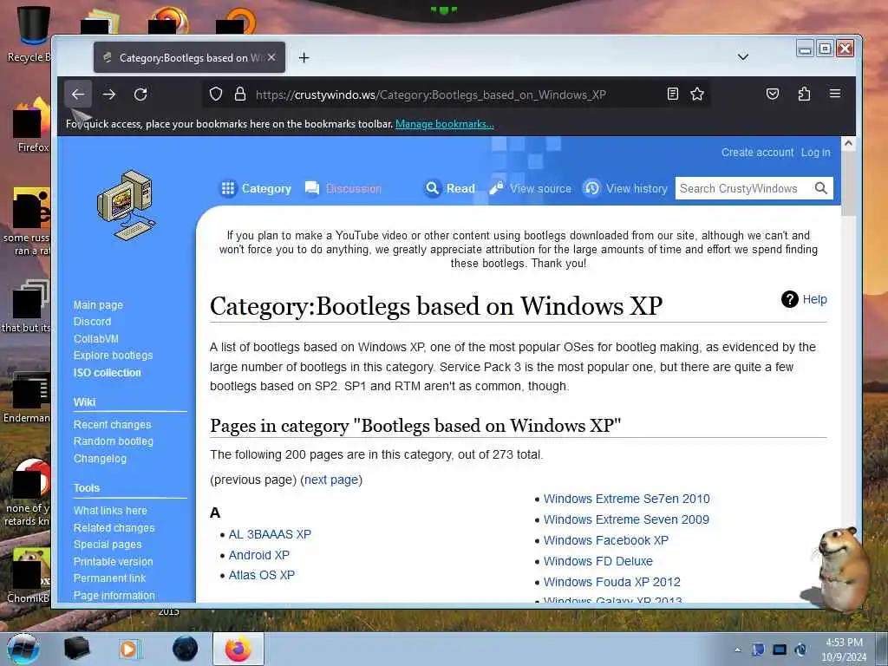The width and height of the screenshot is (888, 666).
Task: Open the Pocket save icon
Action: (773, 94)
